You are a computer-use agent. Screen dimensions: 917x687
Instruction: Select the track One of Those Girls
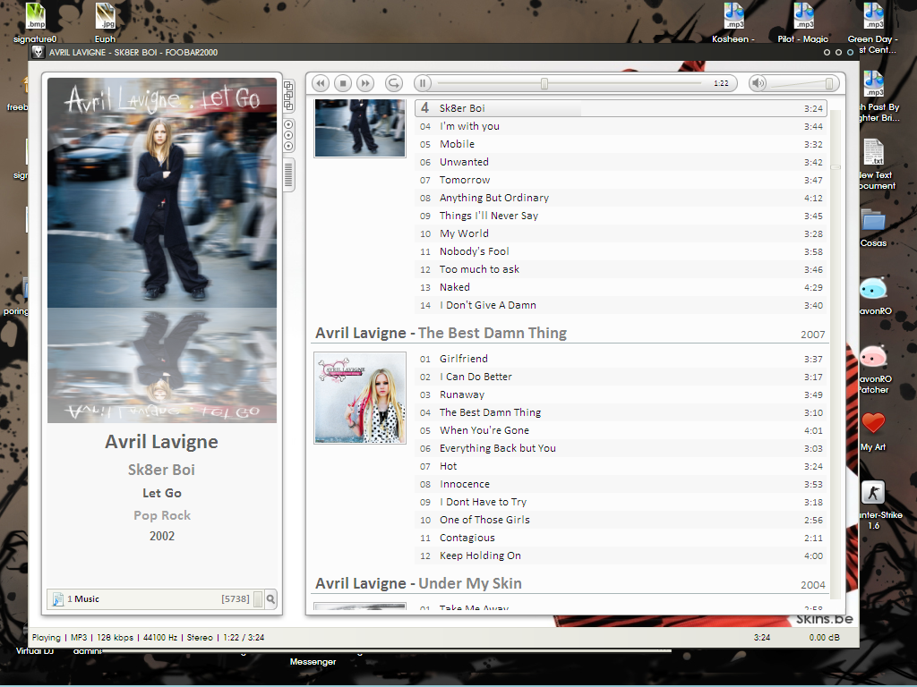(x=621, y=520)
